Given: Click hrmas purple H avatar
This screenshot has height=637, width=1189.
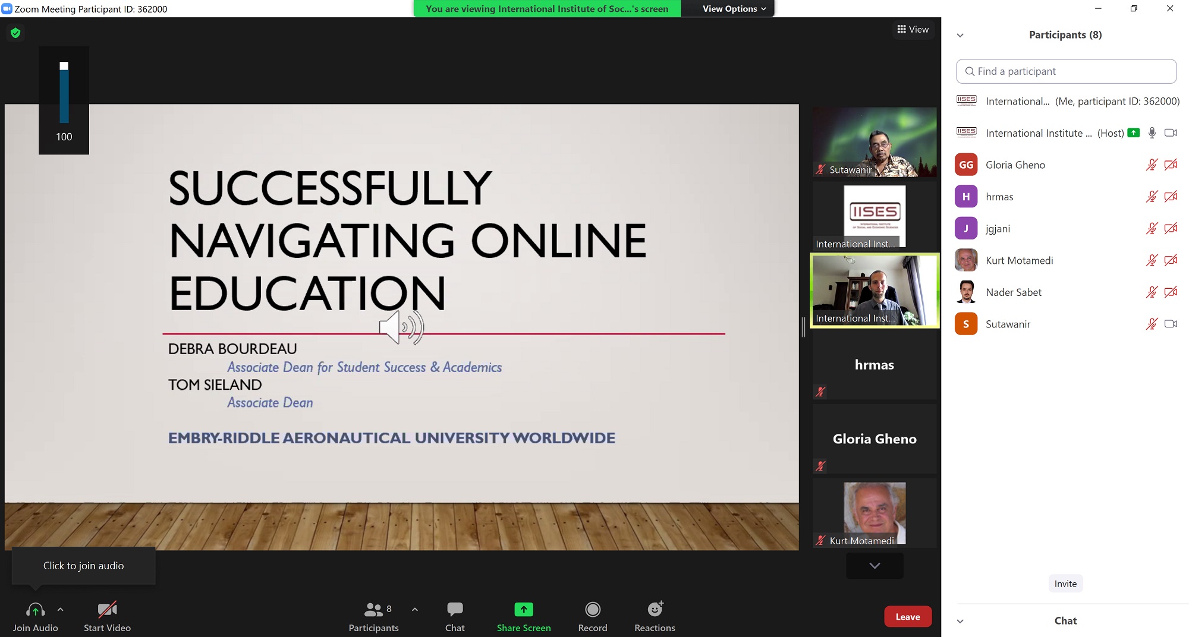Looking at the screenshot, I should tap(966, 197).
